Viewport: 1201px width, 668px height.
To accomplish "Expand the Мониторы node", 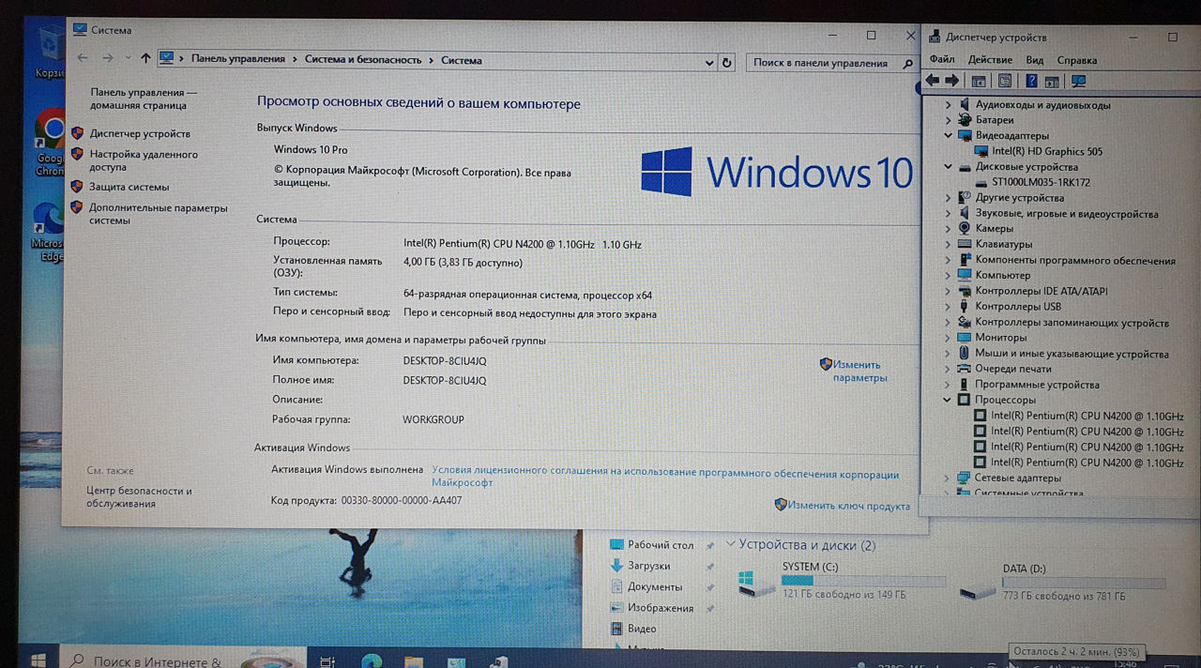I will pyautogui.click(x=948, y=338).
